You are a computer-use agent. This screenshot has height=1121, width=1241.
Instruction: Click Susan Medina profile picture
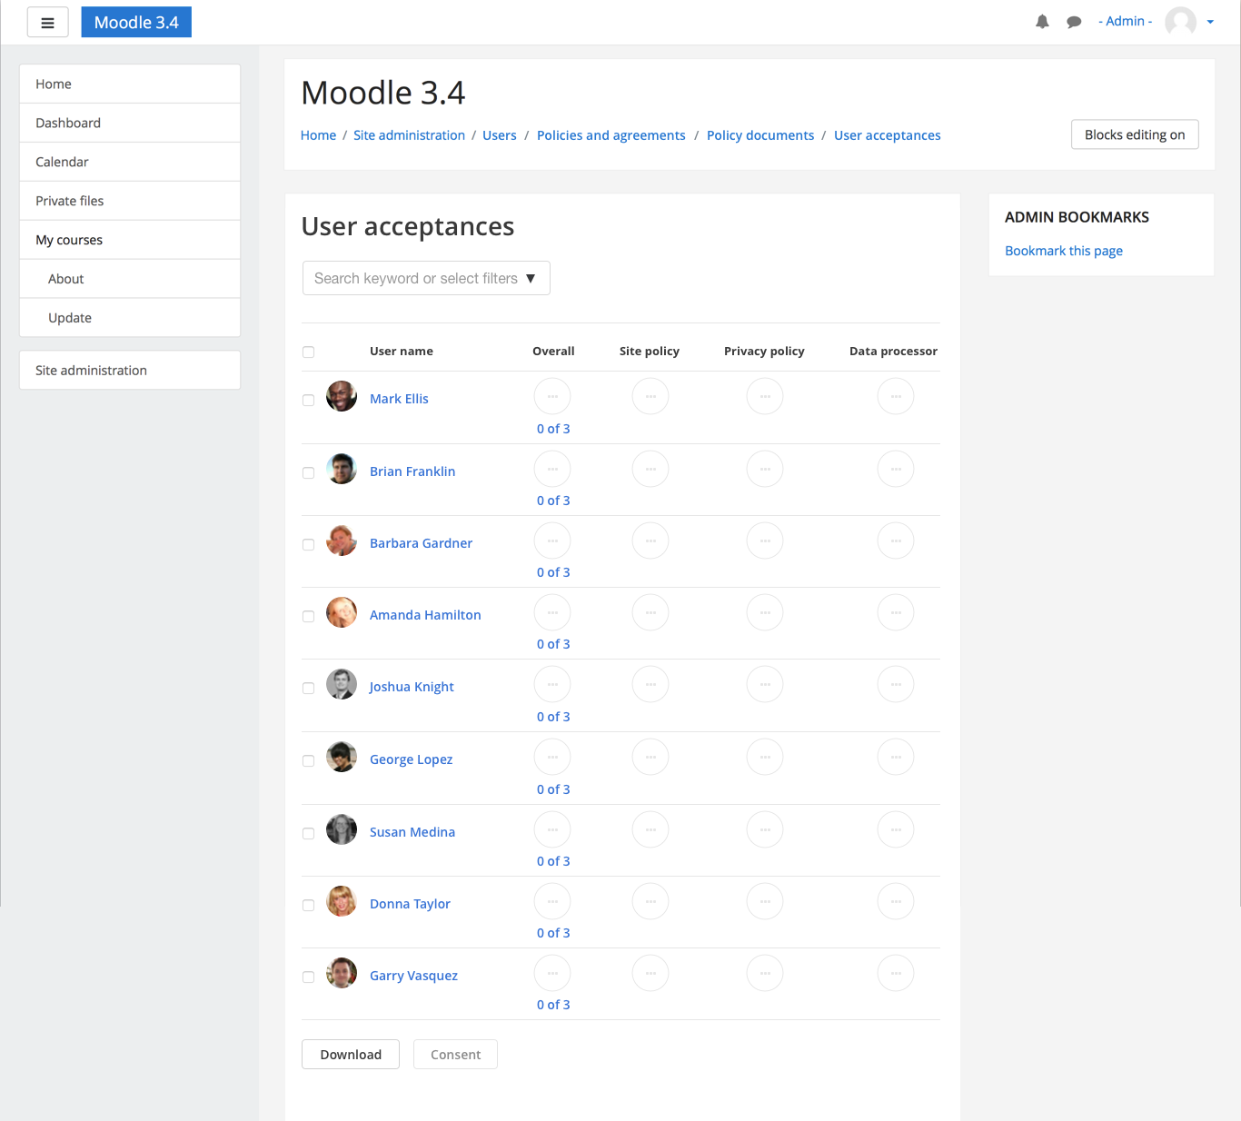342,829
